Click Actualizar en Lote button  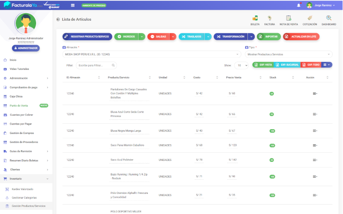(301, 37)
